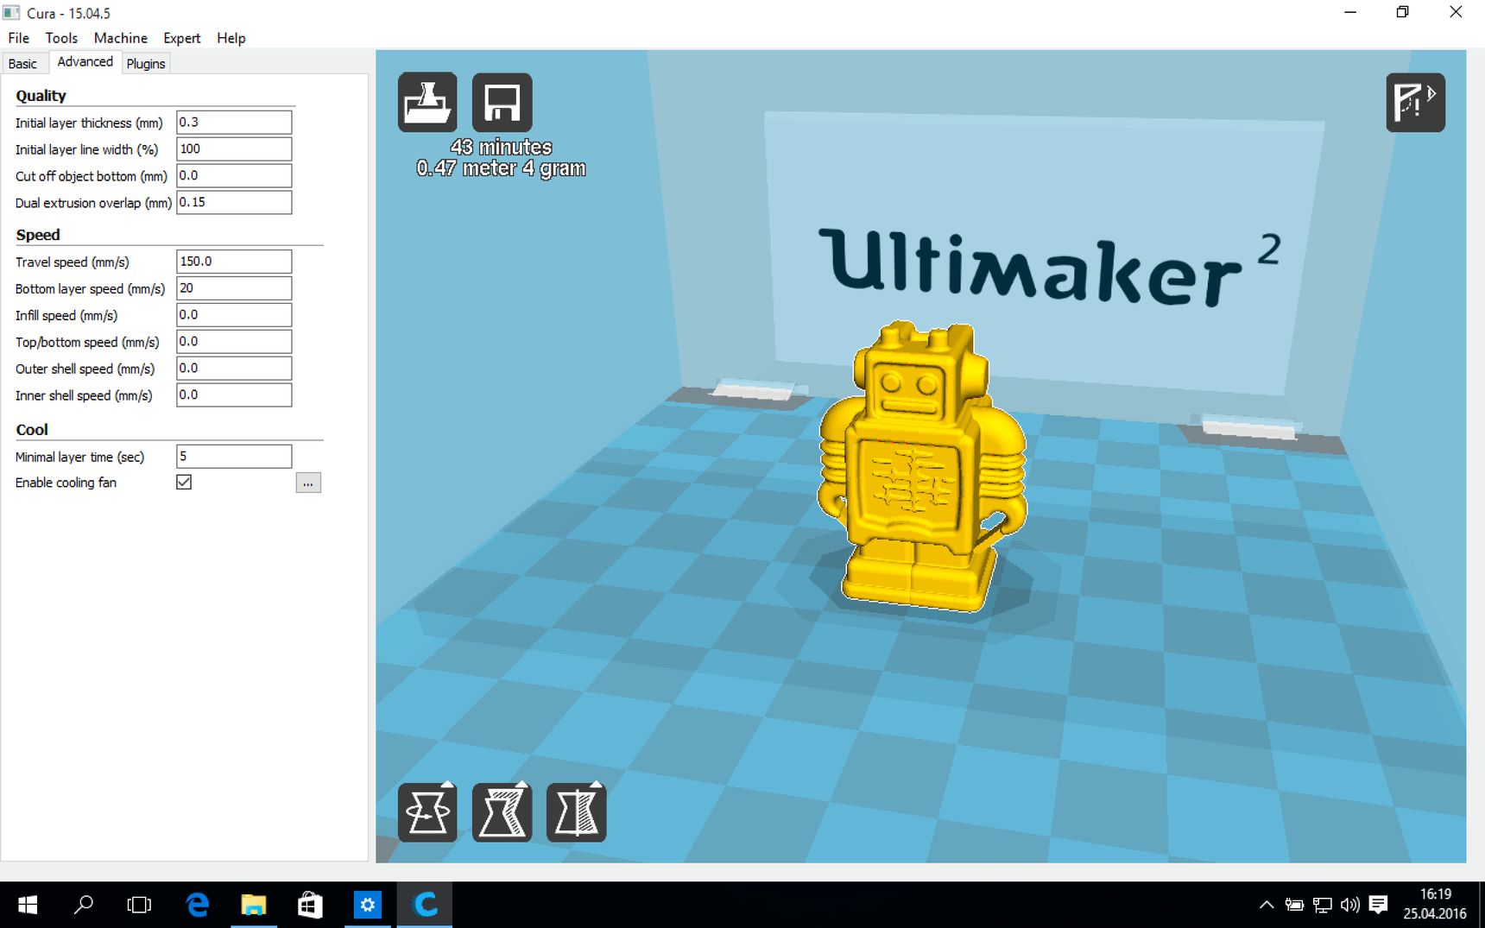Open cooling fan settings ellipsis button
1485x928 pixels.
[308, 483]
